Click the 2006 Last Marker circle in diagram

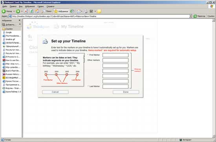click(x=77, y=74)
